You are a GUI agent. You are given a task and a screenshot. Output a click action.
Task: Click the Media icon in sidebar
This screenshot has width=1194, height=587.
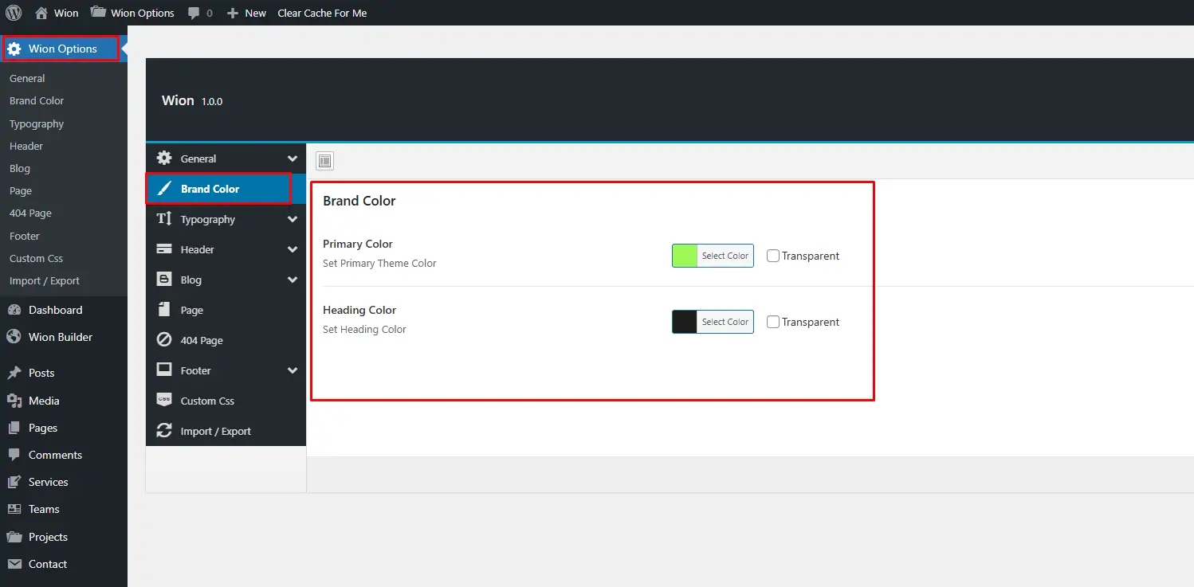(14, 401)
